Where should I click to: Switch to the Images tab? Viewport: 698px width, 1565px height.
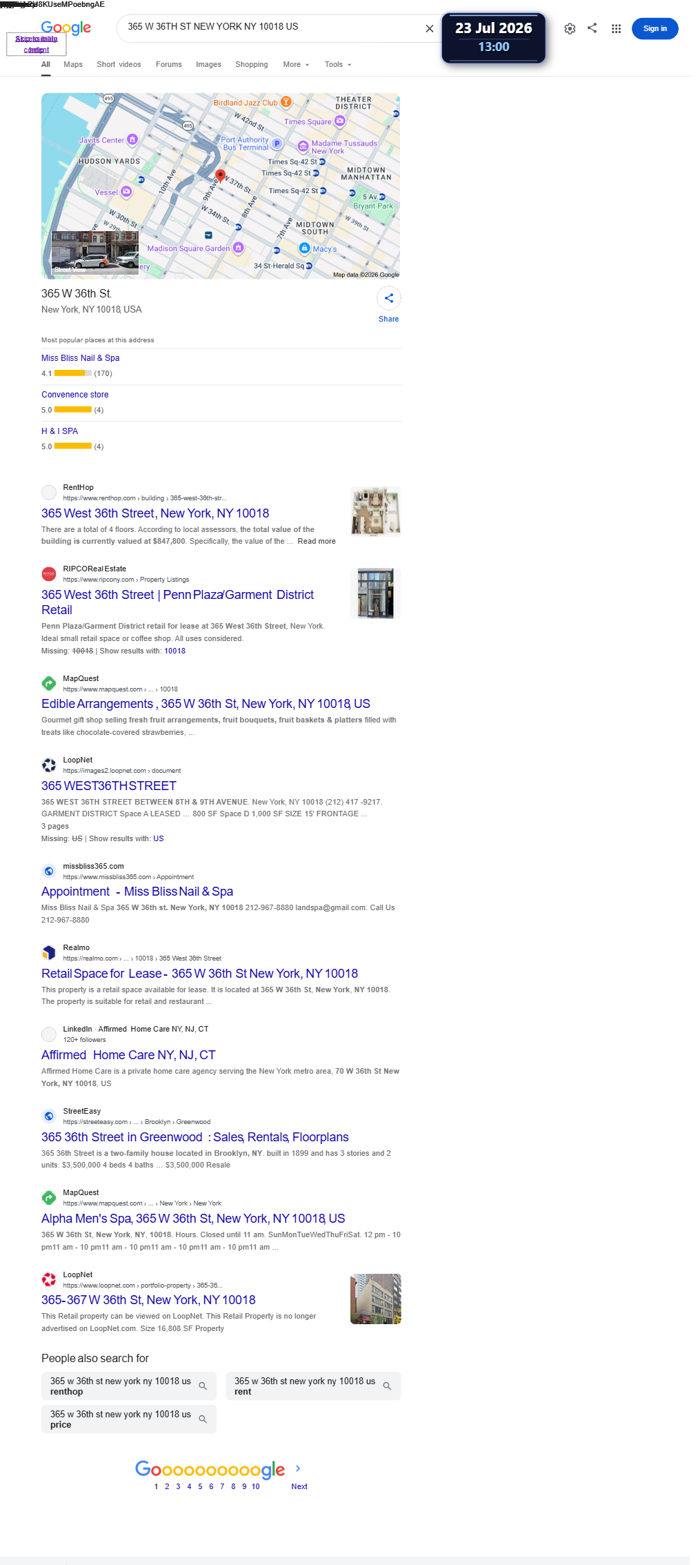208,64
